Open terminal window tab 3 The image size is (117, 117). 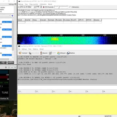[54, 92]
